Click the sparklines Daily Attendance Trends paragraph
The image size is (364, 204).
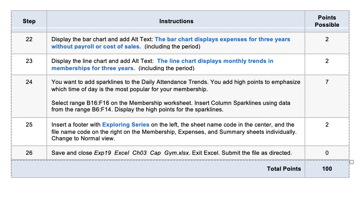tap(176, 85)
